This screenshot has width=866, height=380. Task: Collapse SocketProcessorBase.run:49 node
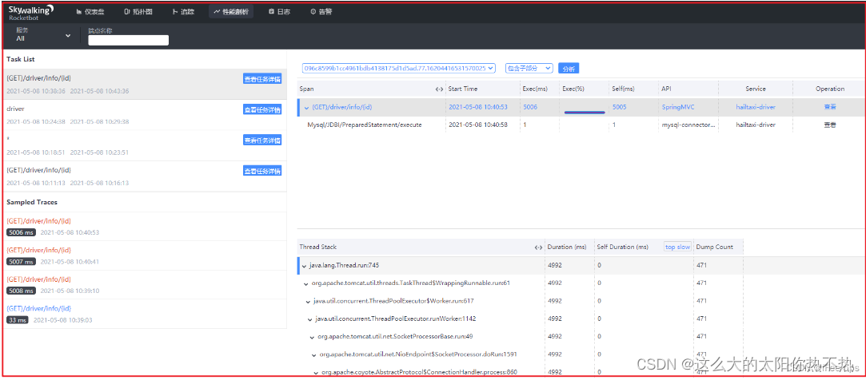(x=312, y=336)
